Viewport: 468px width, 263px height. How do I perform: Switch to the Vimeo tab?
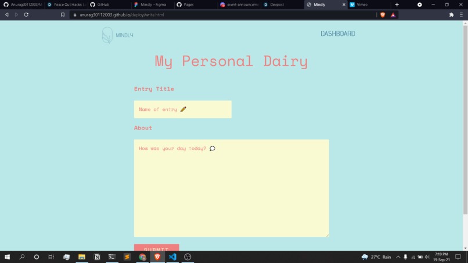[369, 5]
